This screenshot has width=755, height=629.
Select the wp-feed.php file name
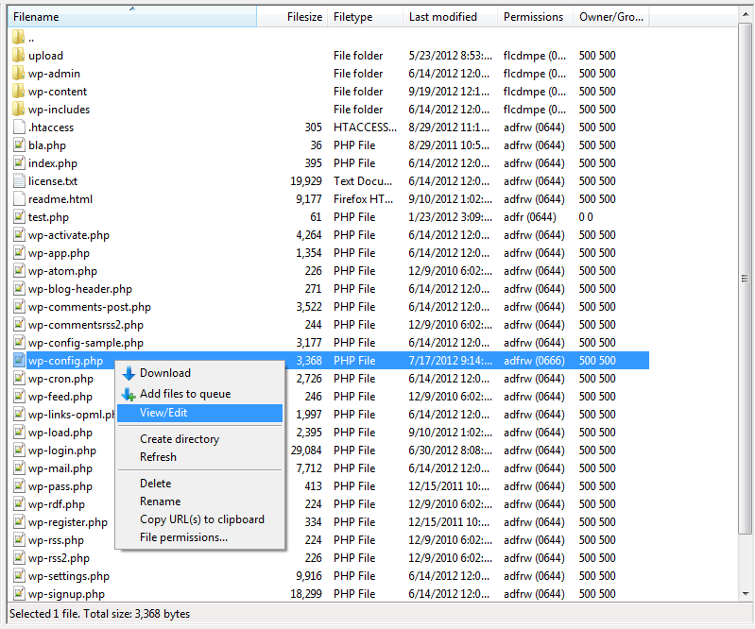(60, 397)
